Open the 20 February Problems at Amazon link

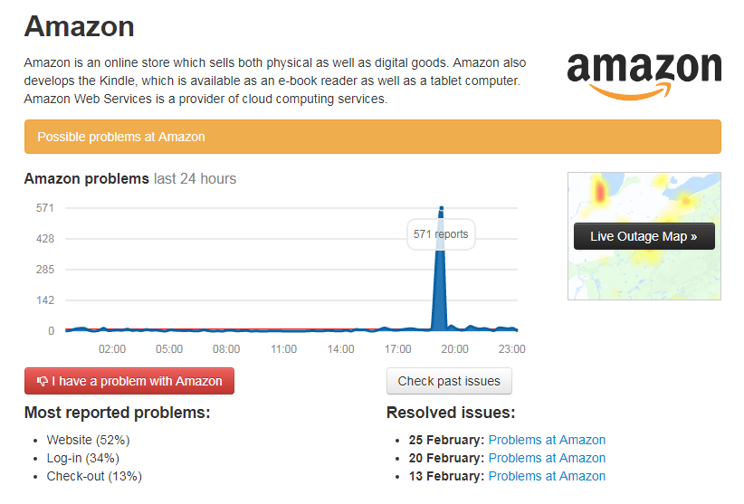547,458
